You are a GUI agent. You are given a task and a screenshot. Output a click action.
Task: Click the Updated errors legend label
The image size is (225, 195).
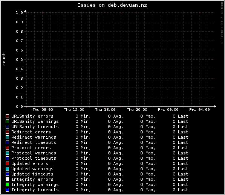(30, 163)
